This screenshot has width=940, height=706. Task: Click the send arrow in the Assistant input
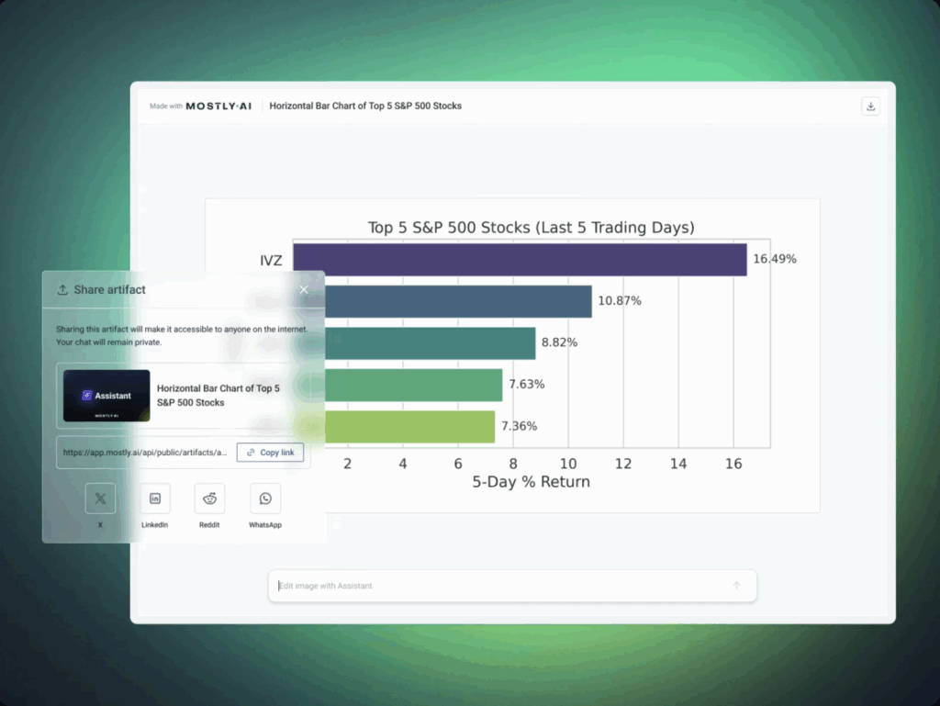pos(736,586)
